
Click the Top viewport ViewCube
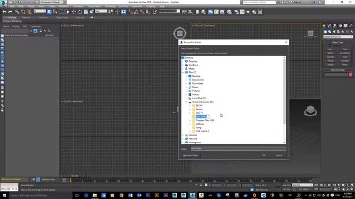[x=180, y=33]
